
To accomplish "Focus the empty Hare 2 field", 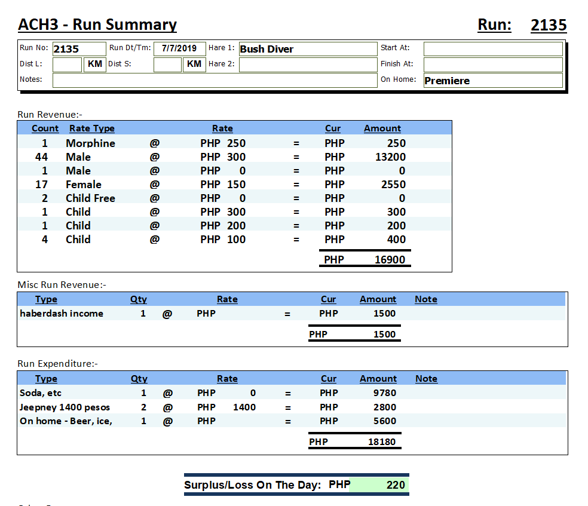I will pos(308,65).
